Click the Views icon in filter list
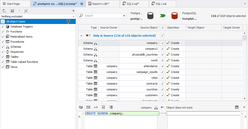Viewport: 248px width, 129px height. click(8, 67)
